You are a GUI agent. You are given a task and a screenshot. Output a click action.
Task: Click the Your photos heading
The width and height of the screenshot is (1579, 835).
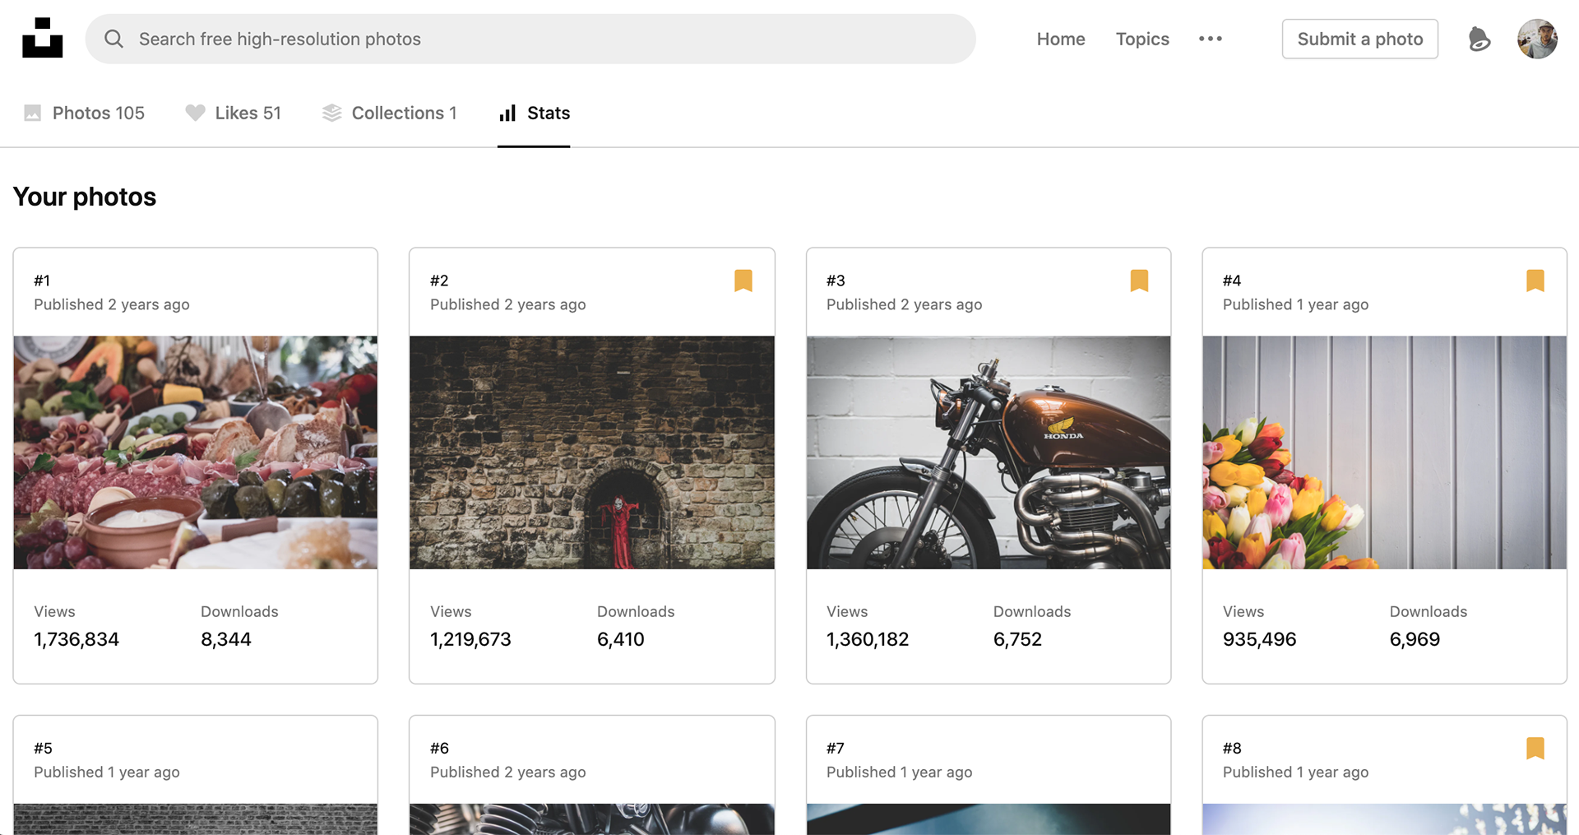click(85, 197)
